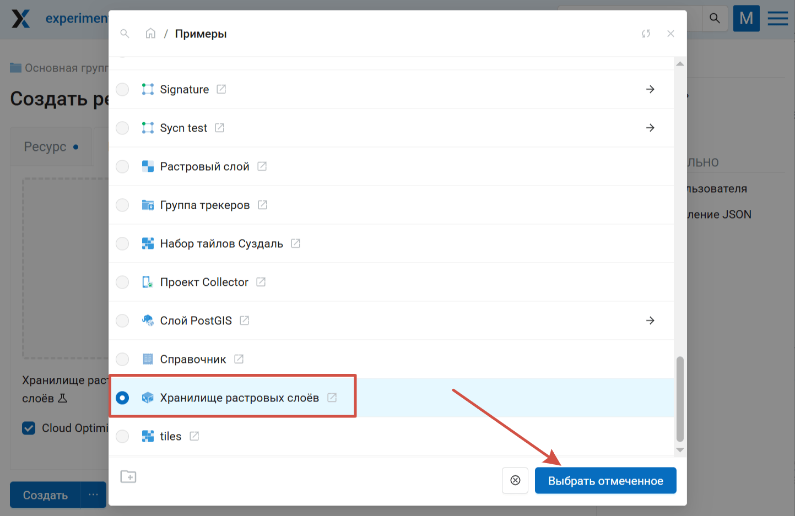Open Справочник external link icon

point(239,359)
